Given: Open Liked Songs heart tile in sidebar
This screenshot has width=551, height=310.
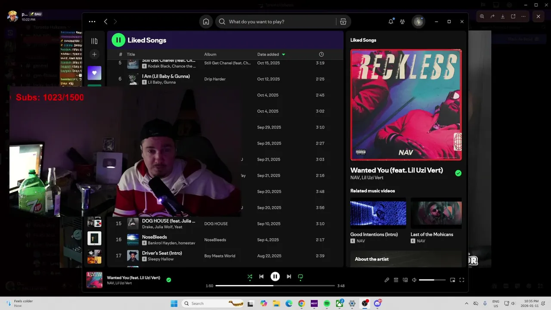Looking at the screenshot, I should 94,73.
